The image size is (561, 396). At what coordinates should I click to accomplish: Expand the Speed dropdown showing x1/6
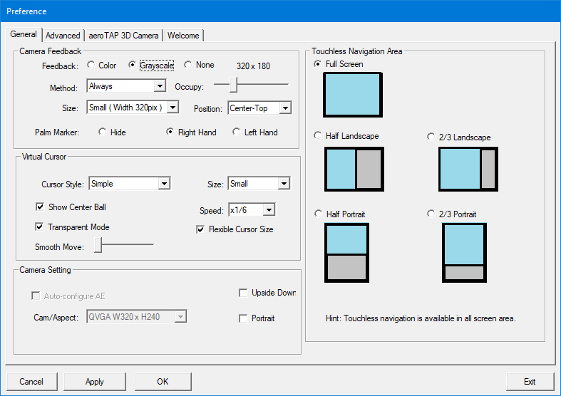point(251,210)
